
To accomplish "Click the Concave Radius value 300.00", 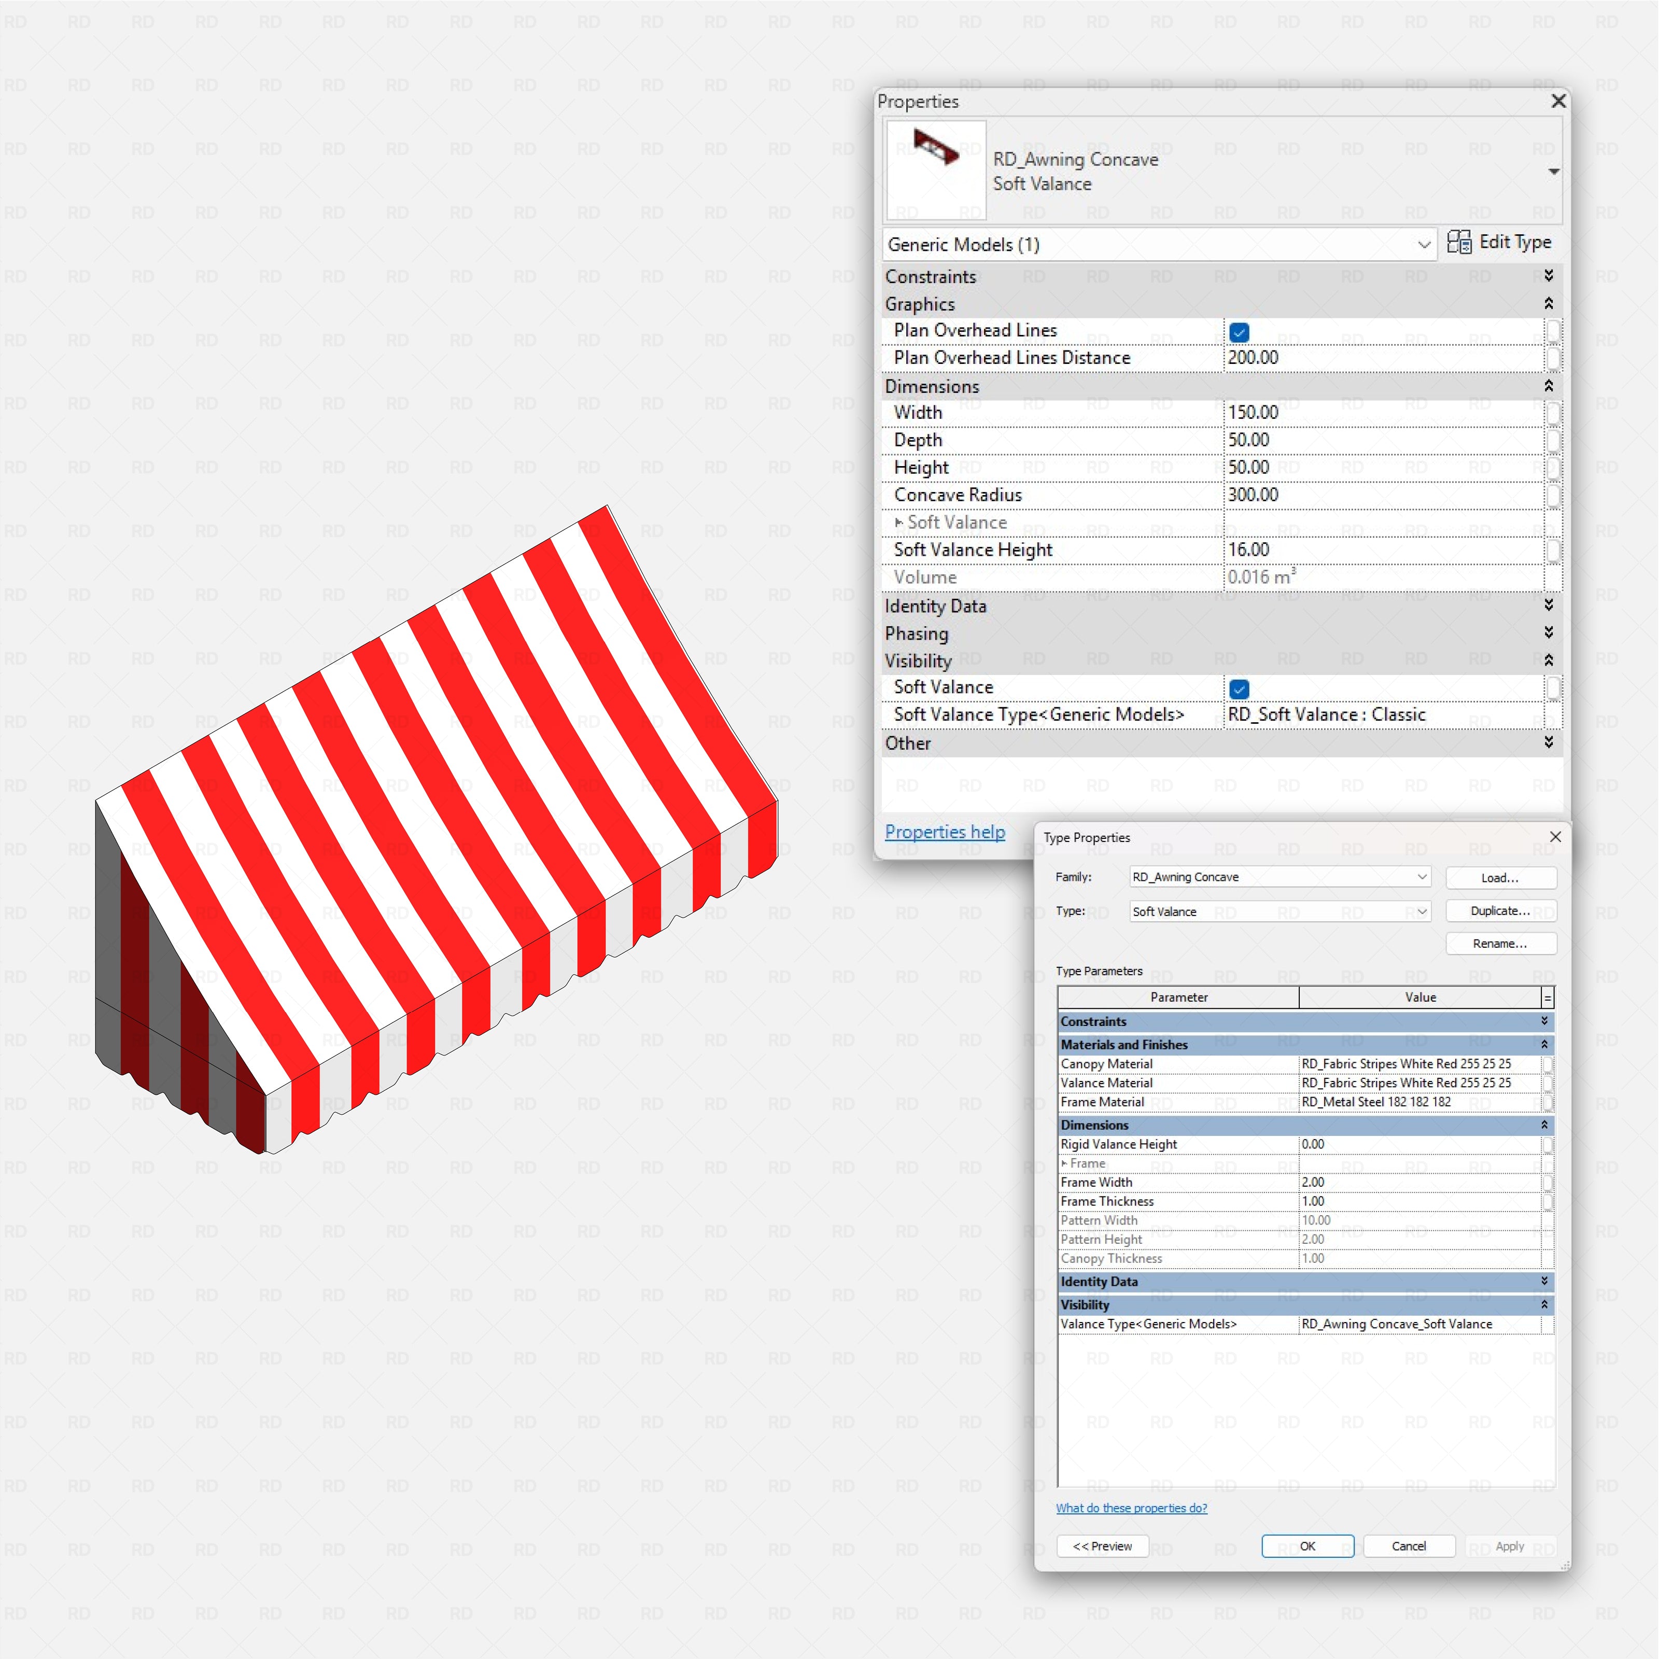I will click(x=1383, y=496).
